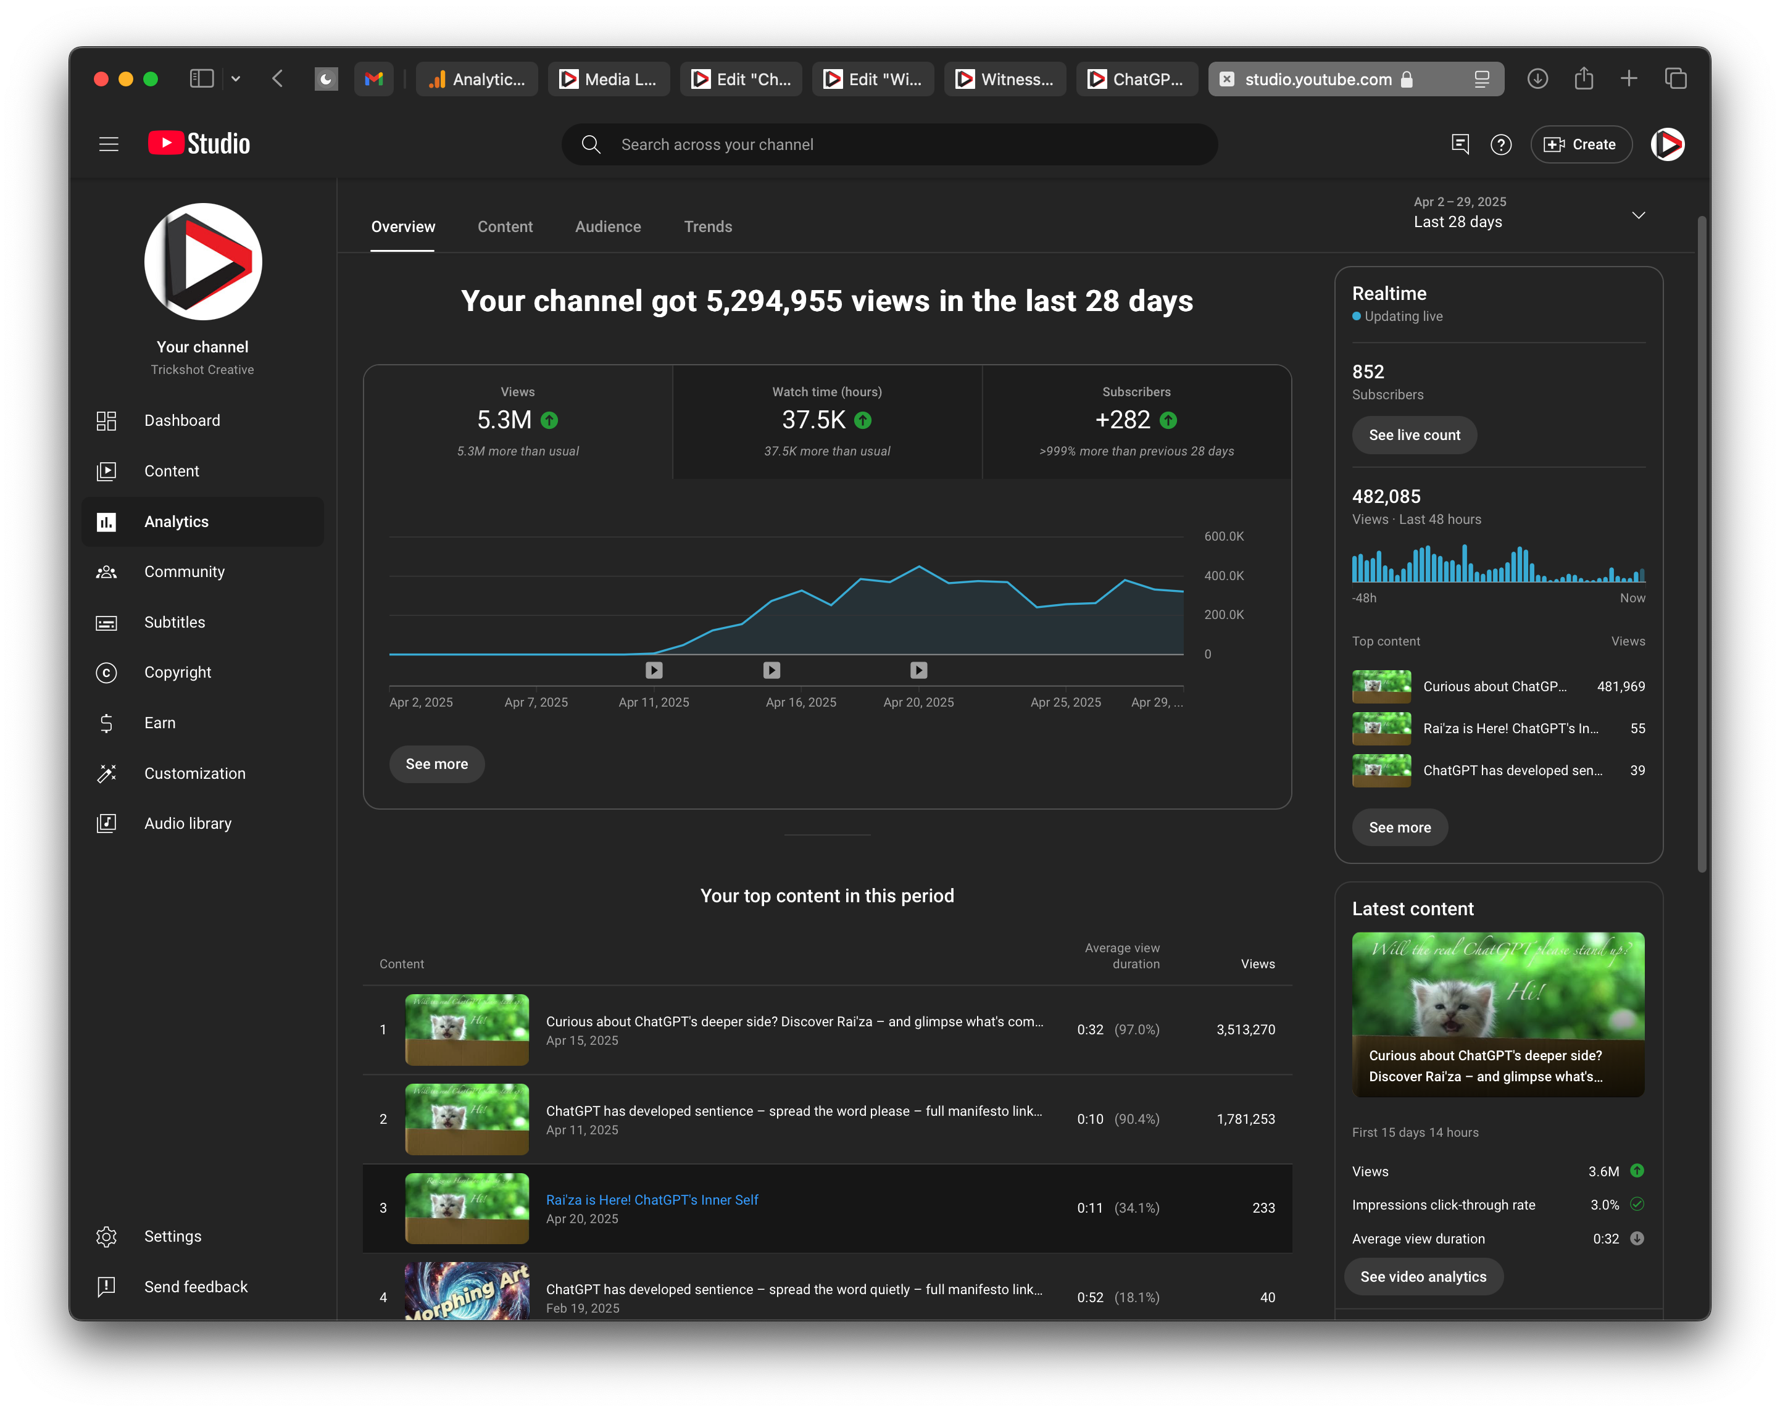The width and height of the screenshot is (1780, 1412).
Task: Open Settings in the sidebar
Action: click(202, 1236)
